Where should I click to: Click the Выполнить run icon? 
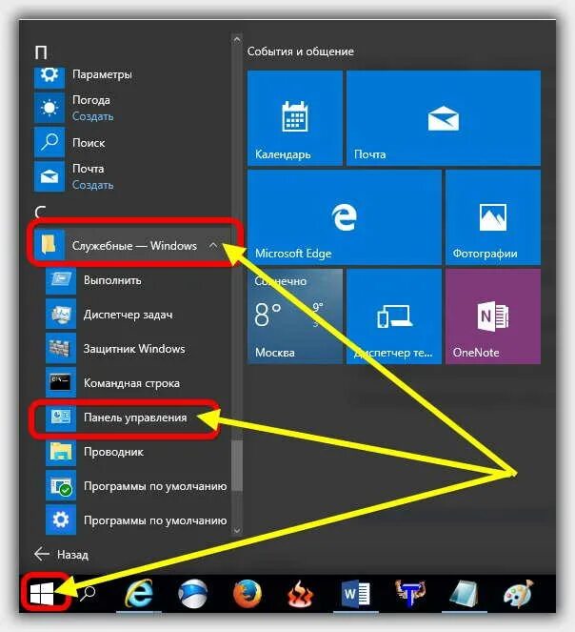(61, 279)
